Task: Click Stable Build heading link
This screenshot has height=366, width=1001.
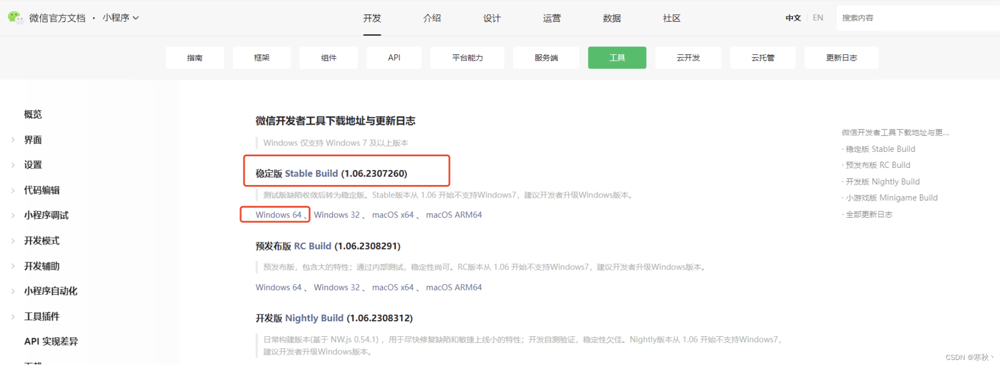Action: click(312, 173)
